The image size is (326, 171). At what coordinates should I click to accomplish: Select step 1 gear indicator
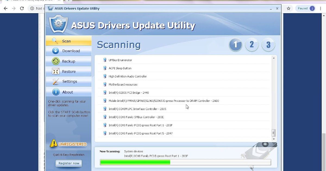pos(235,45)
